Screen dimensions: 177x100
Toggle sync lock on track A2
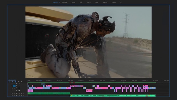[17, 95]
